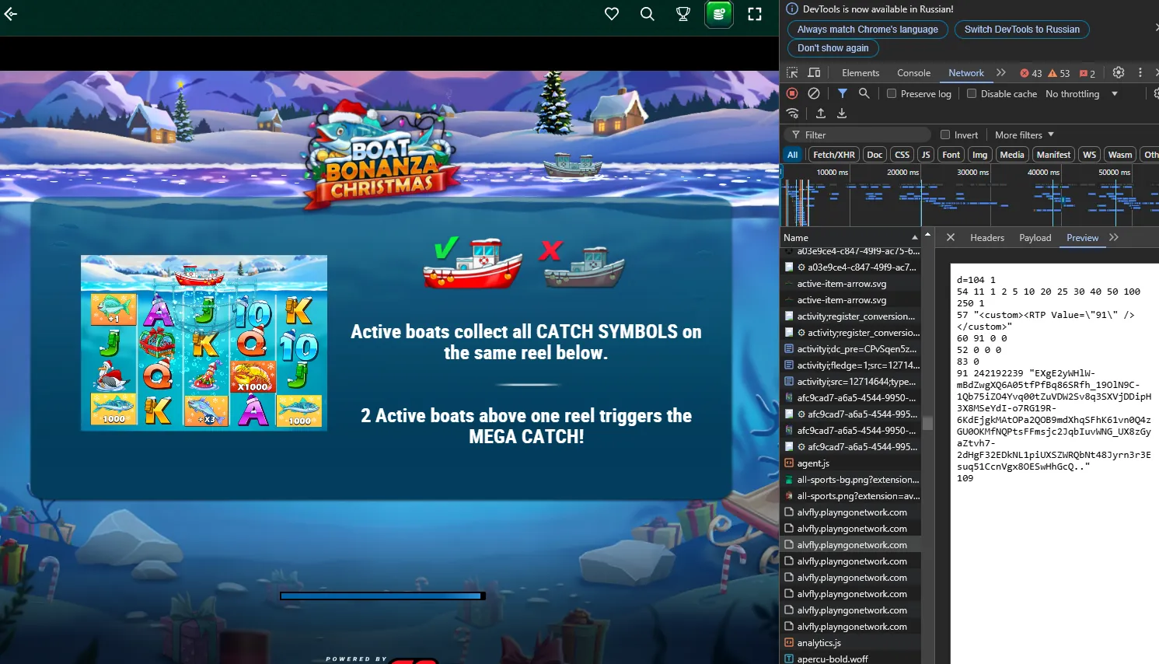Enter fullscreen mode for the game
This screenshot has height=664, width=1159.
pyautogui.click(x=755, y=14)
